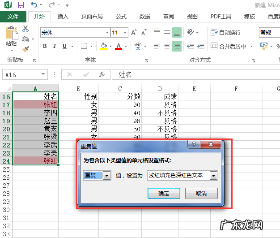Click the insert function fx icon
Image resolution: width=280 pixels, height=238 pixels.
coord(102,74)
